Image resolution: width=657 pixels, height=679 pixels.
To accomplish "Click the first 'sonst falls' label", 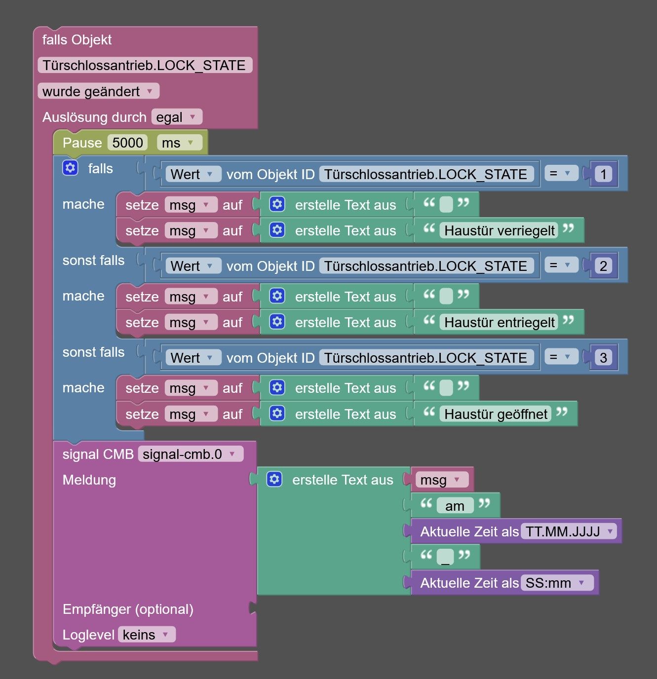I will point(93,260).
